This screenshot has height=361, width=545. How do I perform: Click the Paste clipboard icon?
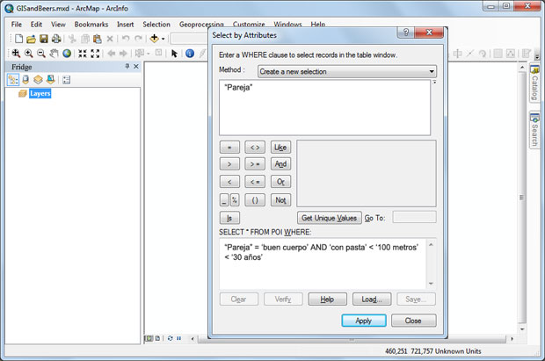[98, 39]
